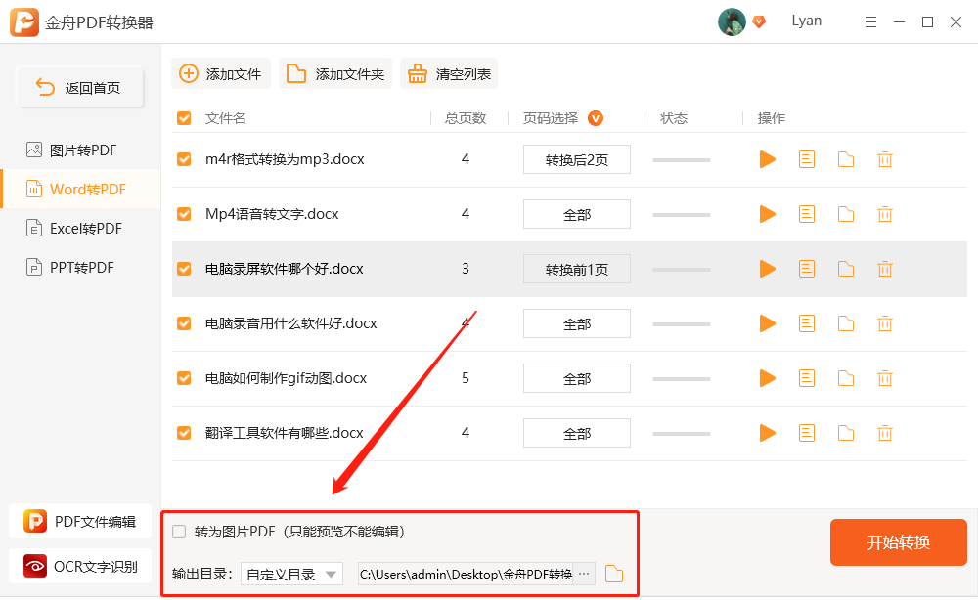Open PDF文件编辑 tool
This screenshot has width=978, height=600.
(x=80, y=521)
